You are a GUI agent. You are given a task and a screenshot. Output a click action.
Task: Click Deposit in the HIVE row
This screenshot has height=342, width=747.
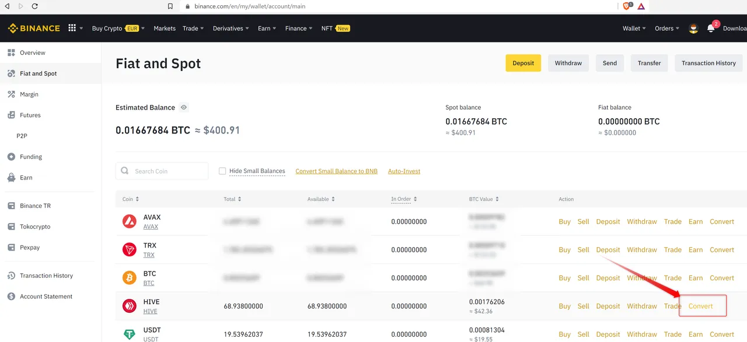pyautogui.click(x=608, y=306)
